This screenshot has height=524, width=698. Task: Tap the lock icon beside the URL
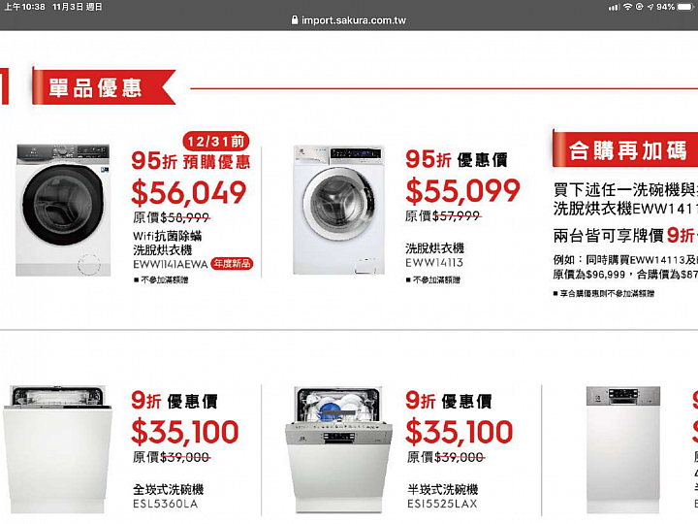tap(295, 20)
